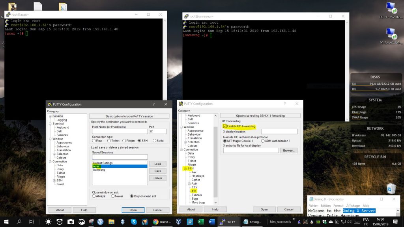Choose Never for close window on exit
The image size is (404, 227).
[112, 196]
